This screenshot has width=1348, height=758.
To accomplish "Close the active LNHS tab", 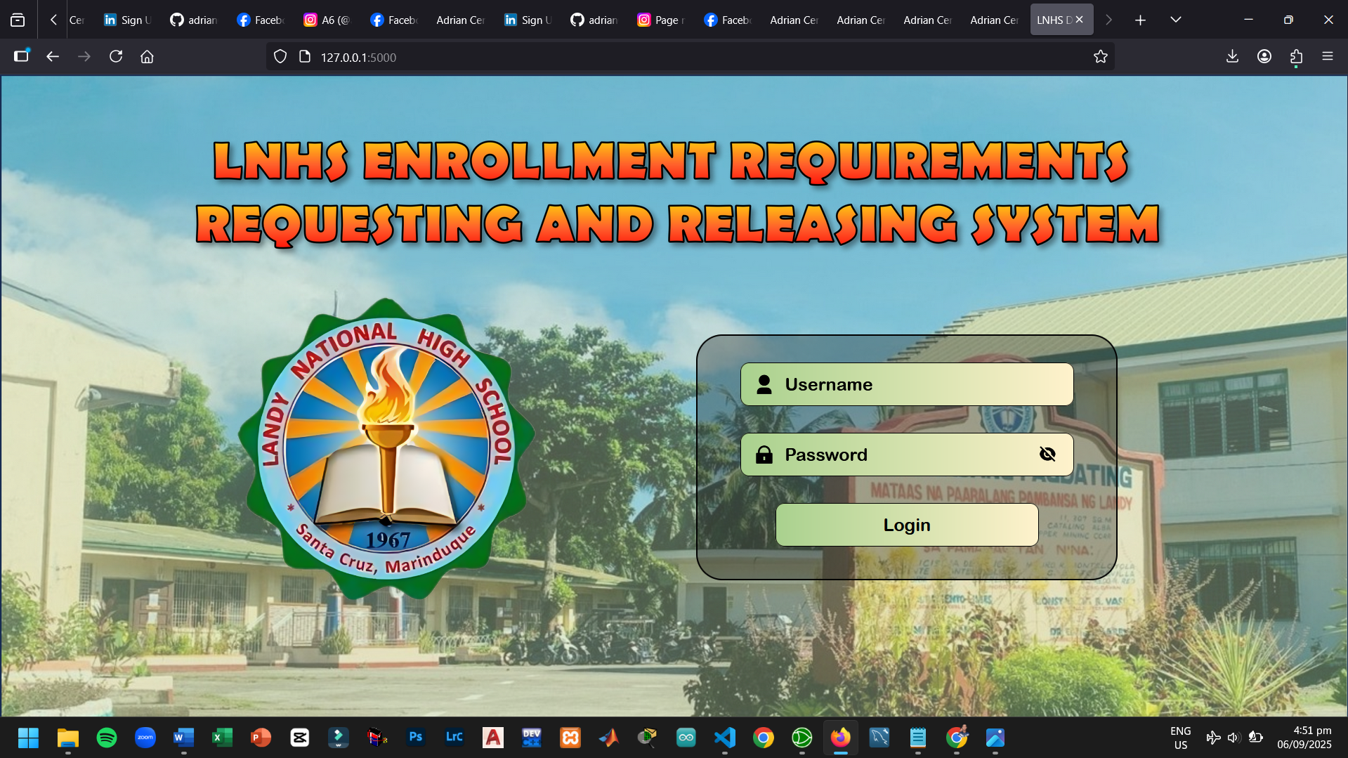I will coord(1079,20).
